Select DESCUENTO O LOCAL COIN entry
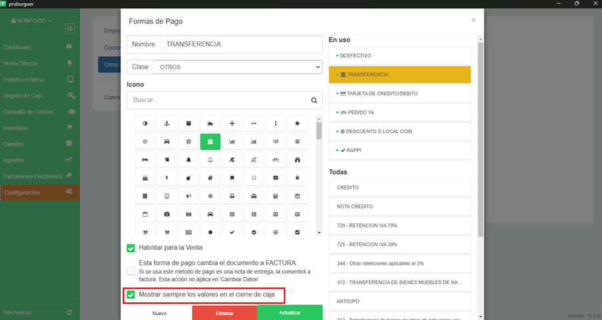 point(400,131)
